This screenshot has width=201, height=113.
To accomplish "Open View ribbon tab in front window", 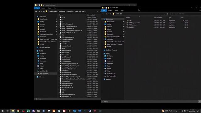I will pos(122,10).
